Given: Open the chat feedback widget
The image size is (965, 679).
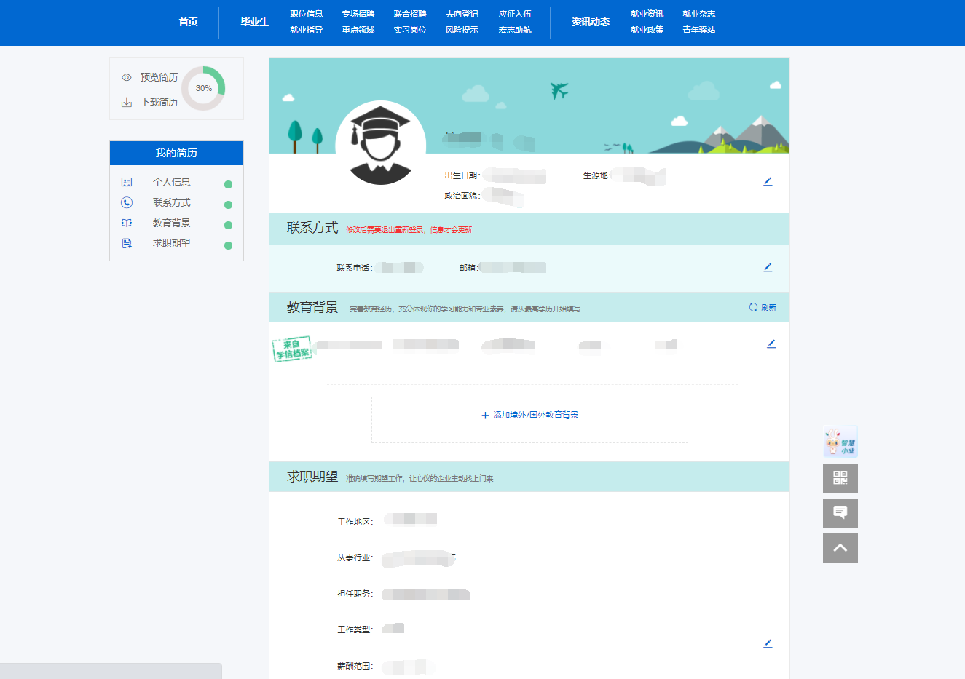Looking at the screenshot, I should pos(840,513).
